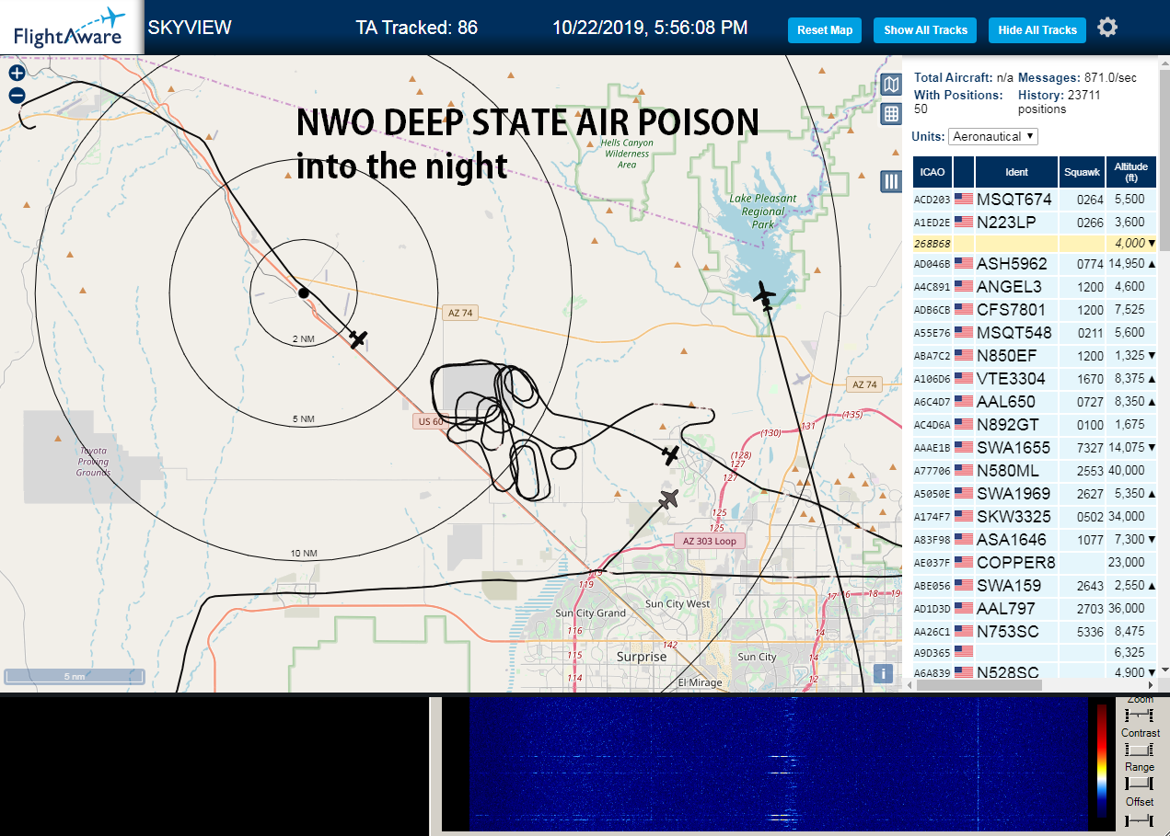Zoom out with the map minus button

click(x=17, y=95)
